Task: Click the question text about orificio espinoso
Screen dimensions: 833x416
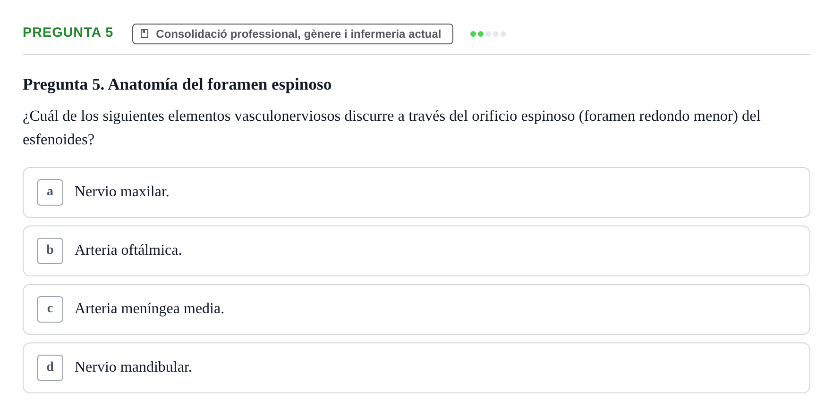Action: [391, 127]
